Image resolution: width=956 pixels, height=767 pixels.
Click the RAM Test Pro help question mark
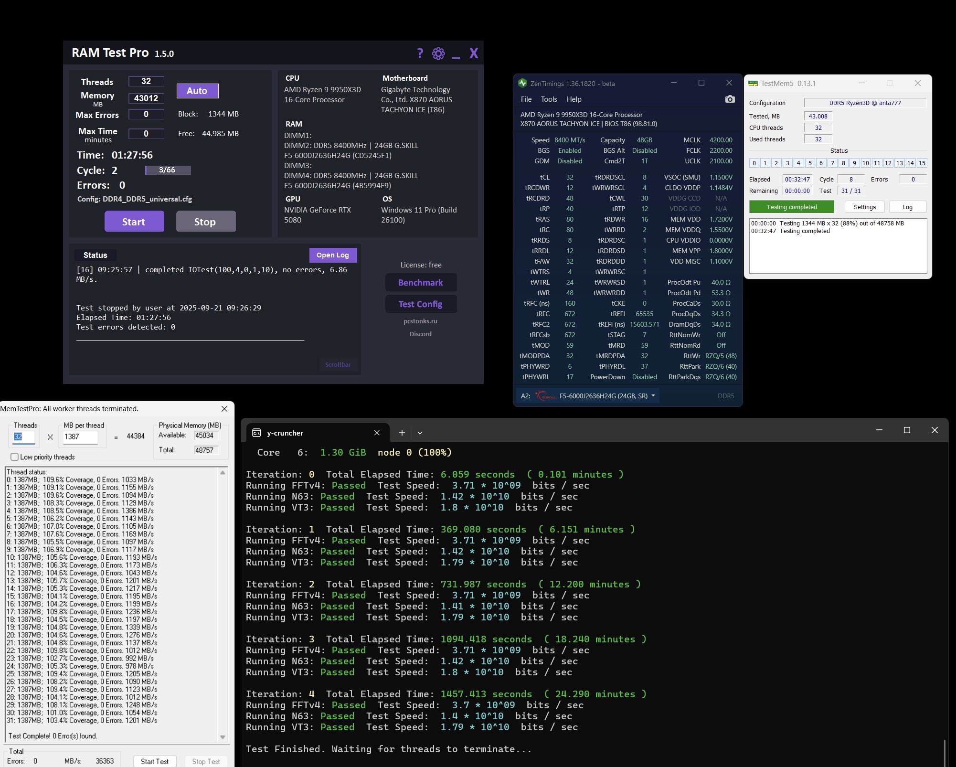coord(420,53)
